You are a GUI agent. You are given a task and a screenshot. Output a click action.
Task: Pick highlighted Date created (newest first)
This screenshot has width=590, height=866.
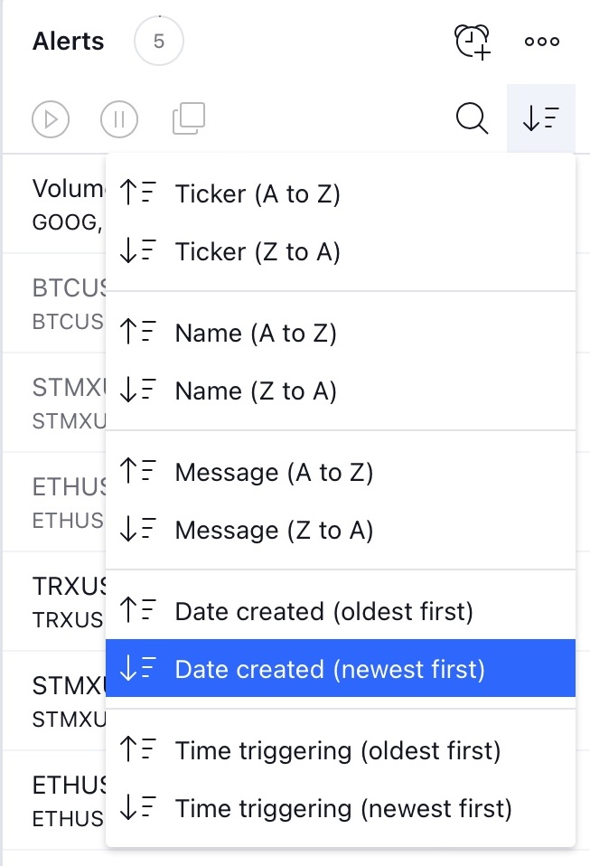[x=341, y=668]
